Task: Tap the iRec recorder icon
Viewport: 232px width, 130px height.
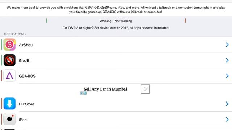Action: tap(9, 119)
